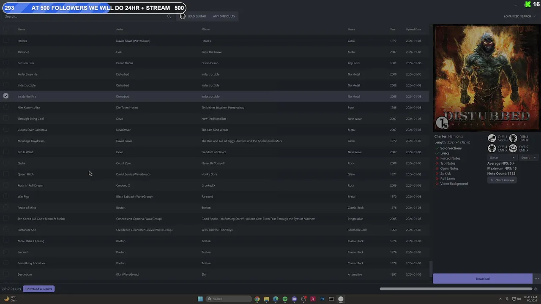Click the volume icon in the system tray

[519, 299]
